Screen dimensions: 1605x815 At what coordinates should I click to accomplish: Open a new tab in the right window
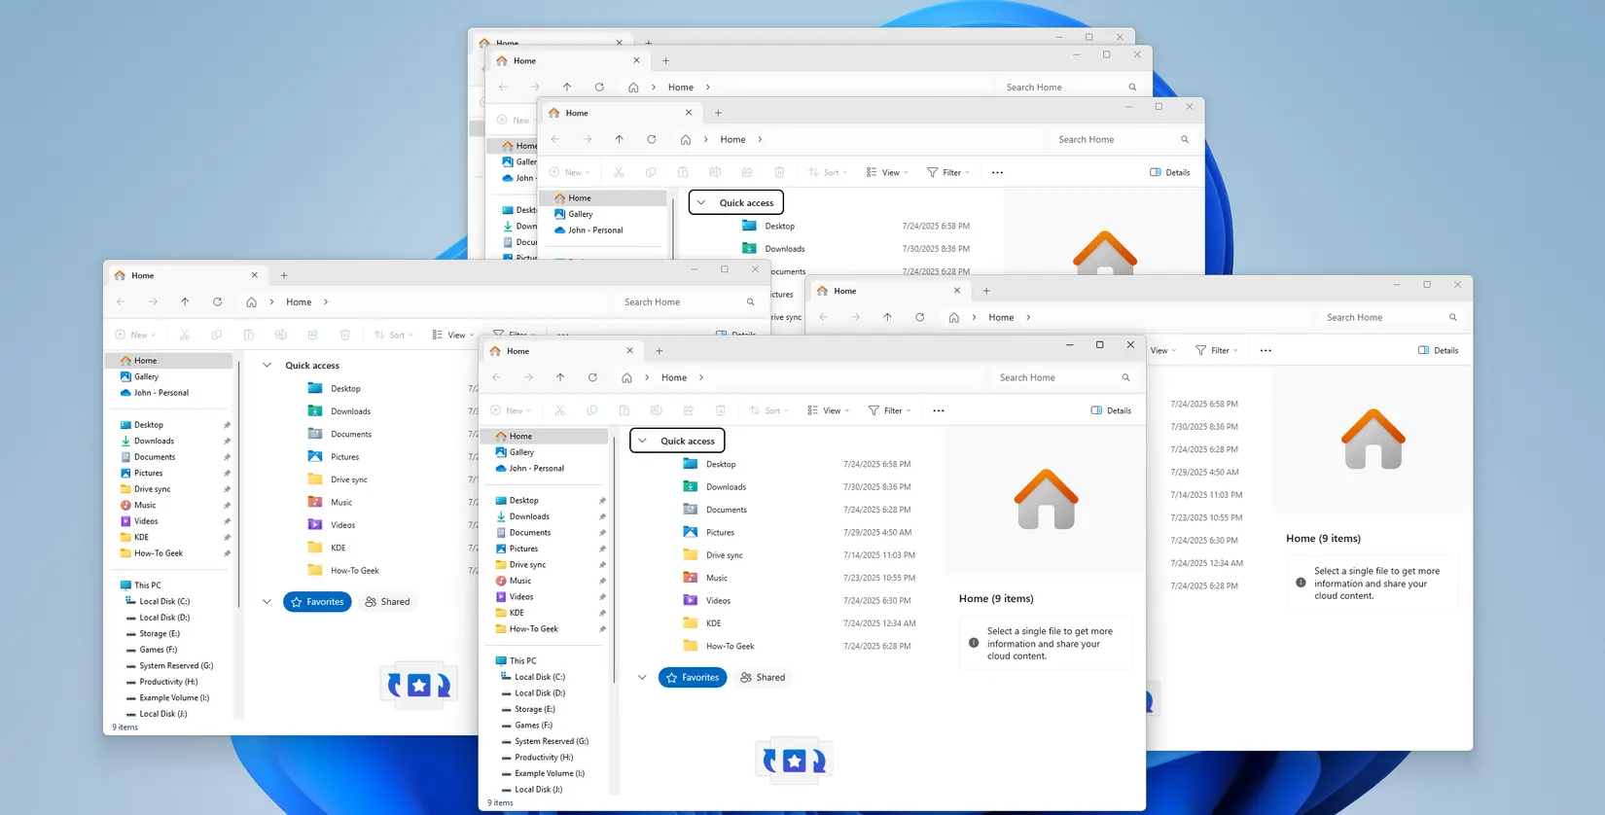pyautogui.click(x=986, y=291)
